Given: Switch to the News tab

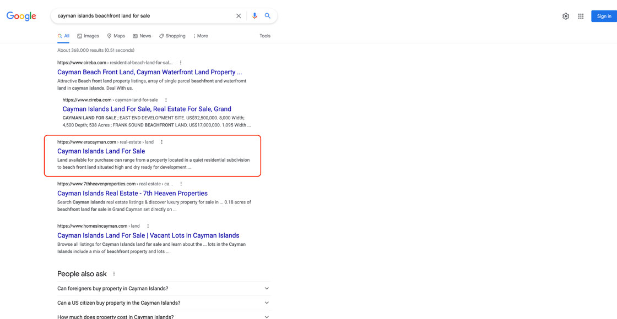Looking at the screenshot, I should (142, 36).
